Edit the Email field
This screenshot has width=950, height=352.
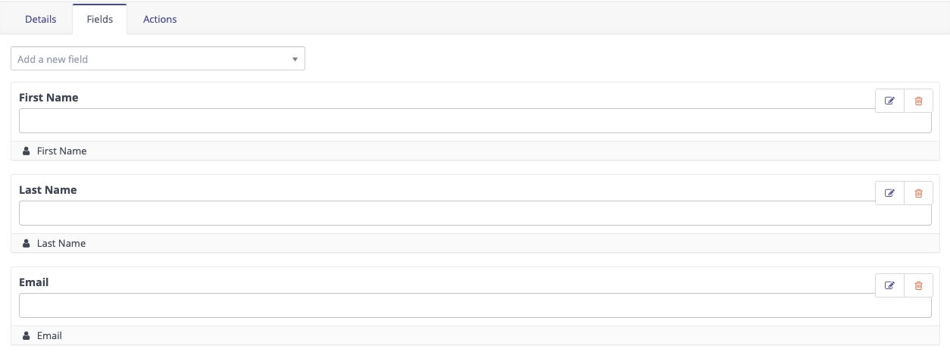pos(890,285)
